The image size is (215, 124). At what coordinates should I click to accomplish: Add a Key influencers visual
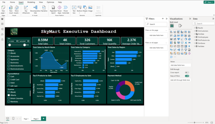pos(26,10)
